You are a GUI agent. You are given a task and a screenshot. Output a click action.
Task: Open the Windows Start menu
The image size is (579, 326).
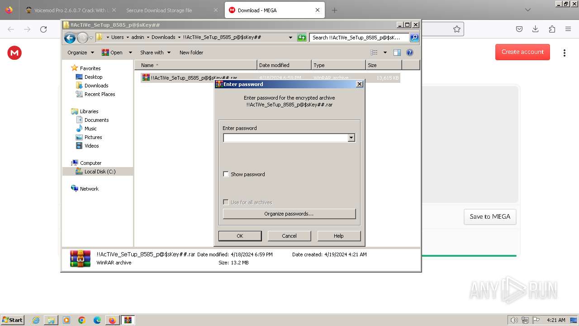13,320
